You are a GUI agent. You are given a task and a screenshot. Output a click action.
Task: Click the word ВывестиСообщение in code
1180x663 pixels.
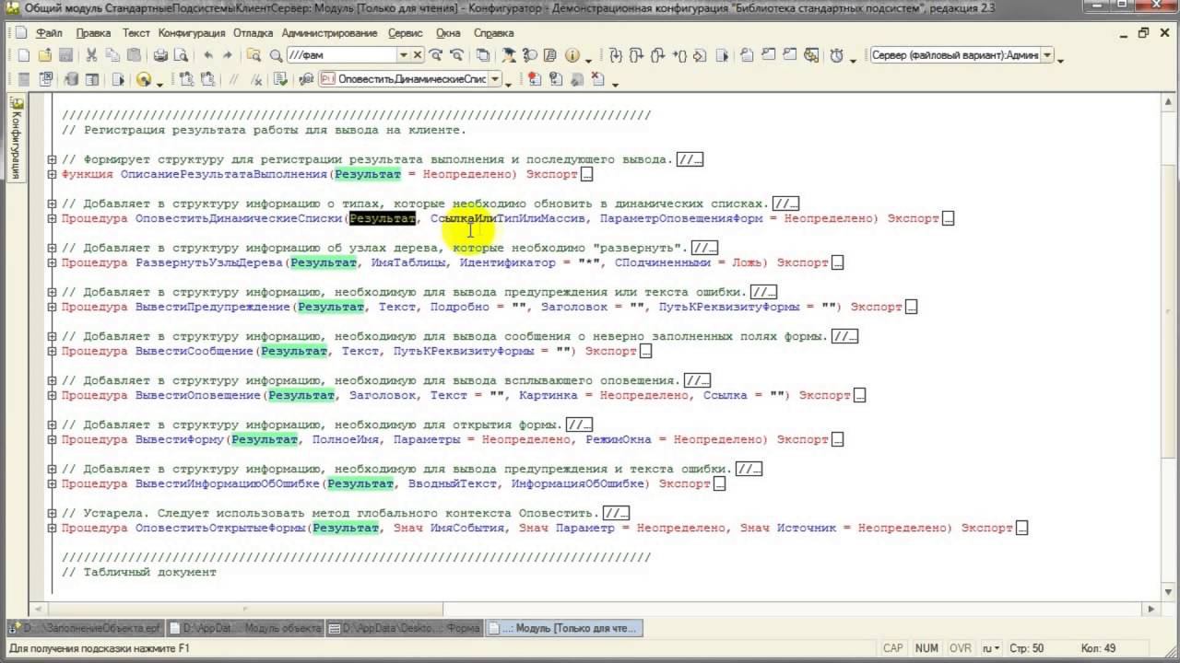tap(195, 351)
